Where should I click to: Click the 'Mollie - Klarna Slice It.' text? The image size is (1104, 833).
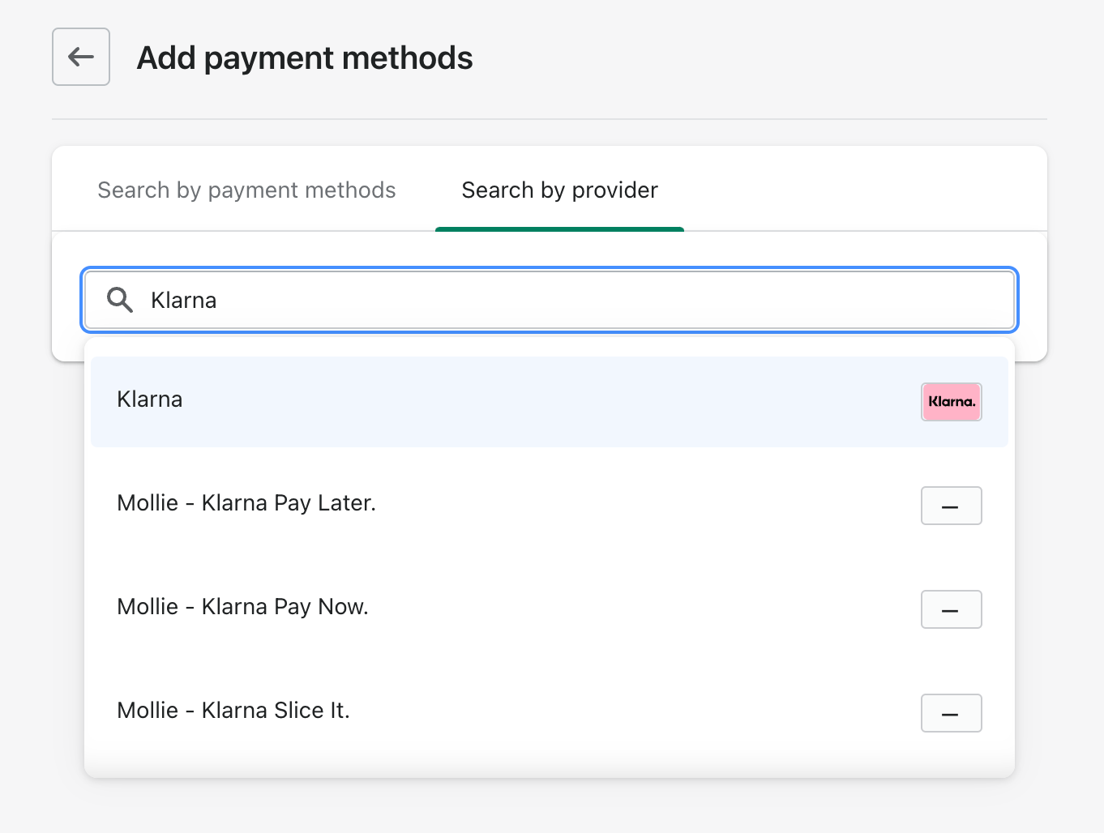tap(233, 711)
